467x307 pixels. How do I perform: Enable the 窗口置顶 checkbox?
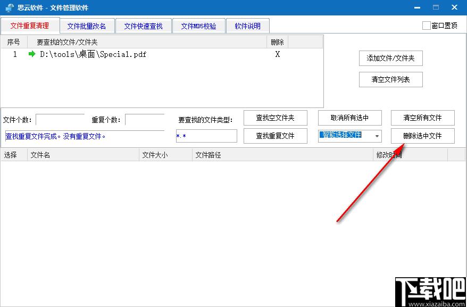click(426, 26)
